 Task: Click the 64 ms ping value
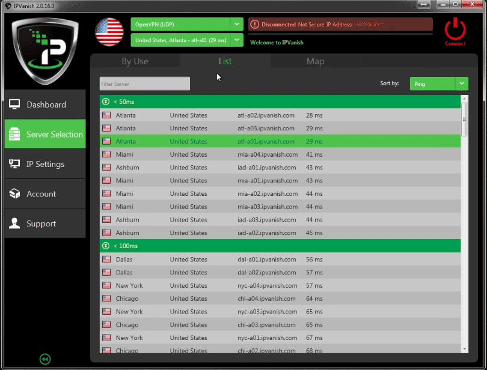[314, 299]
